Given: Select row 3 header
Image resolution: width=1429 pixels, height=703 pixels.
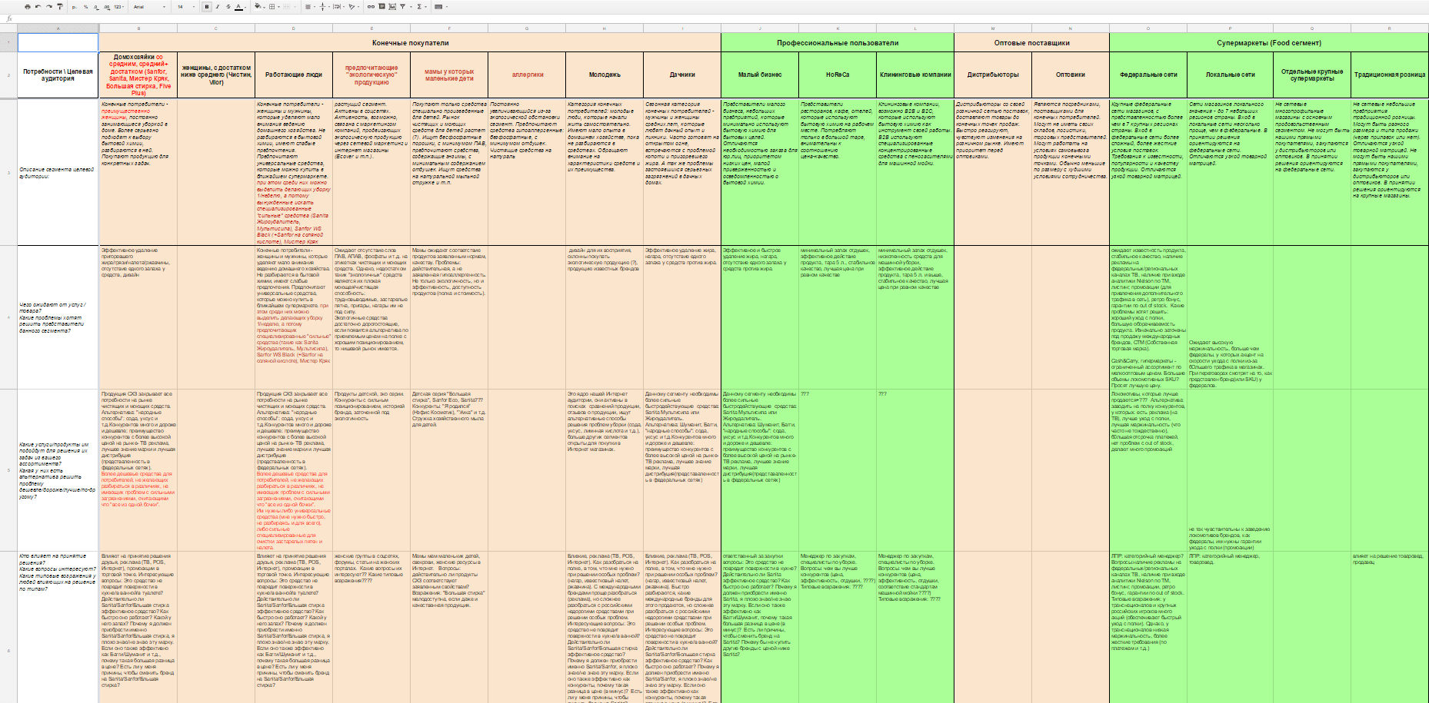Looking at the screenshot, I should tap(8, 172).
